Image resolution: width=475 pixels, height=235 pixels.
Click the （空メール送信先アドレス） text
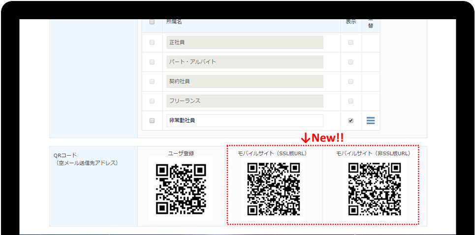(x=86, y=163)
